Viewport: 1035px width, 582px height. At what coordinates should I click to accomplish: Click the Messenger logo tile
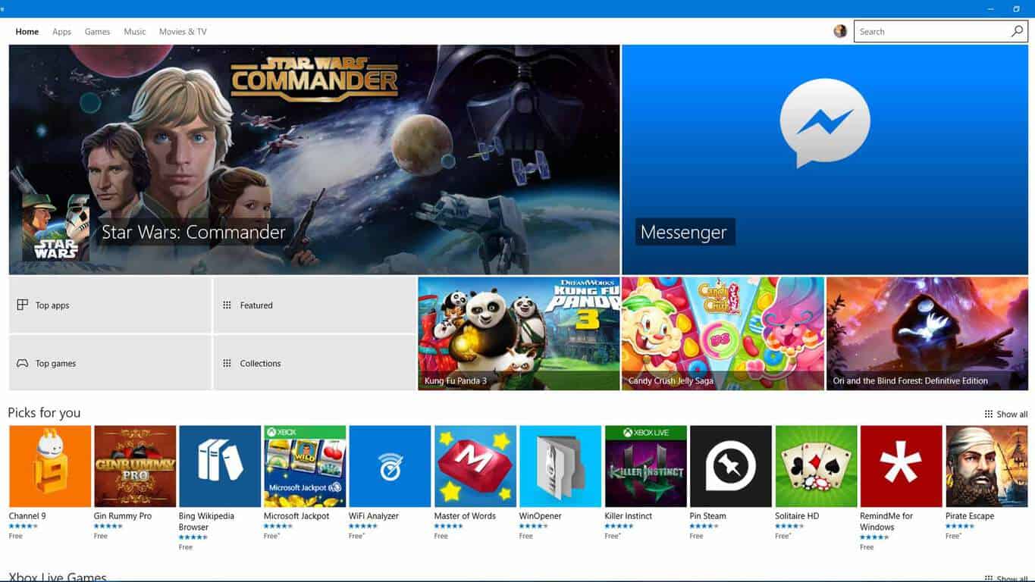pyautogui.click(x=825, y=160)
